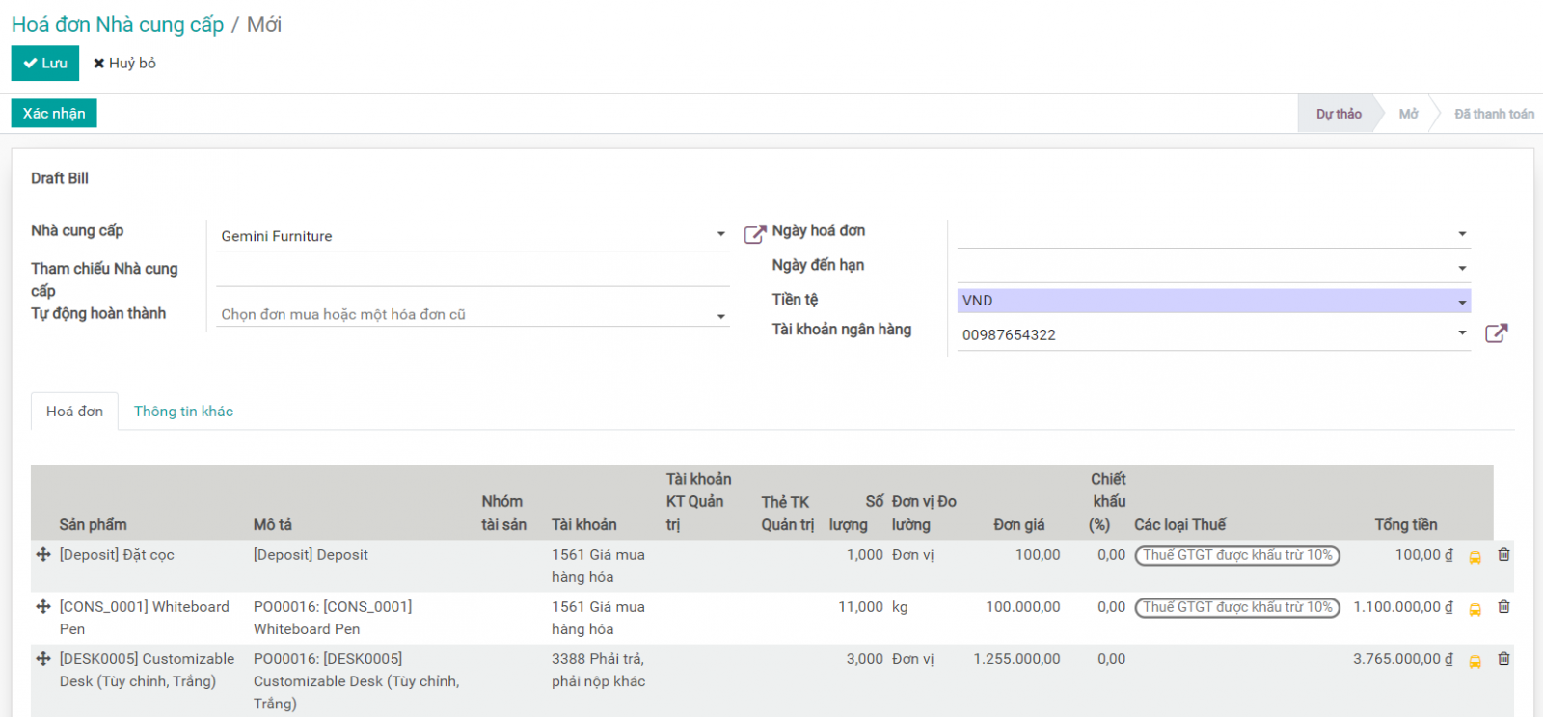Image resolution: width=1543 pixels, height=717 pixels.
Task: Expand Tài khoản ngân hàng dropdown arrow
Action: (1462, 332)
